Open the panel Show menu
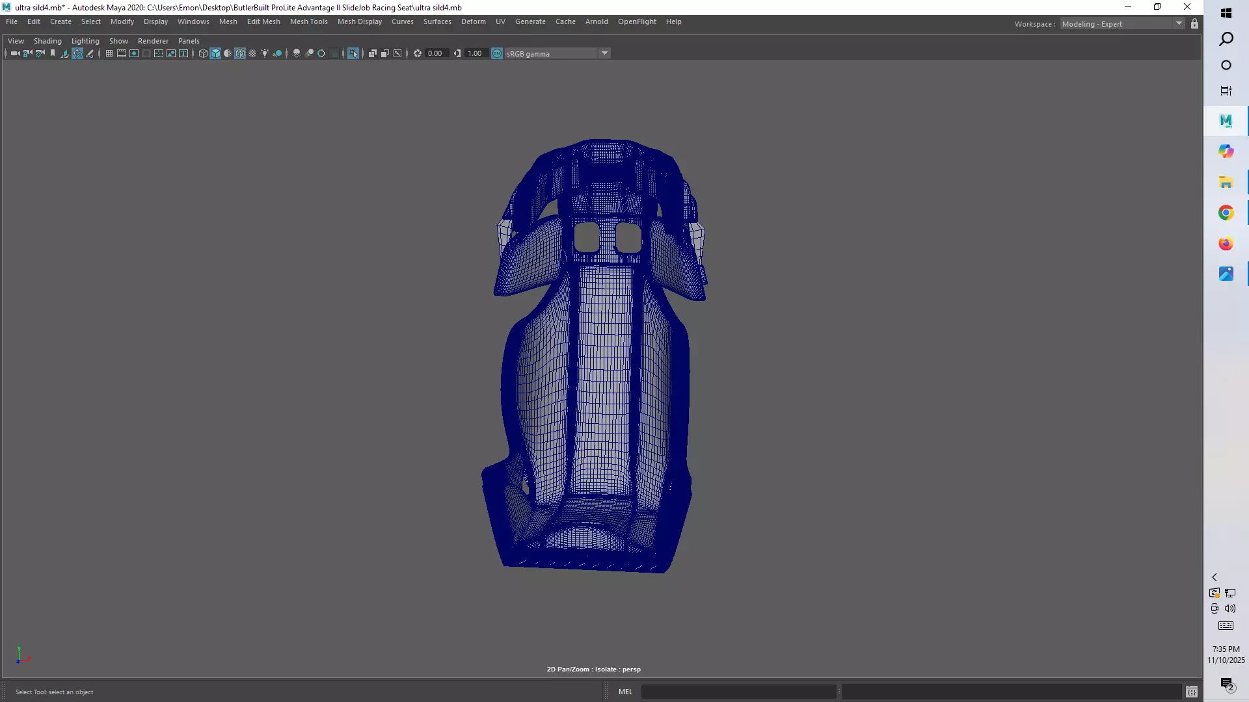 [x=118, y=41]
